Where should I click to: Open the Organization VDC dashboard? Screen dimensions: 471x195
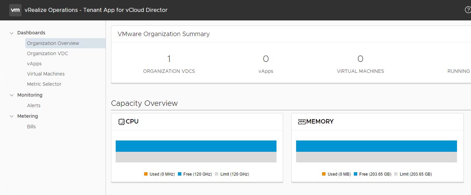[47, 53]
